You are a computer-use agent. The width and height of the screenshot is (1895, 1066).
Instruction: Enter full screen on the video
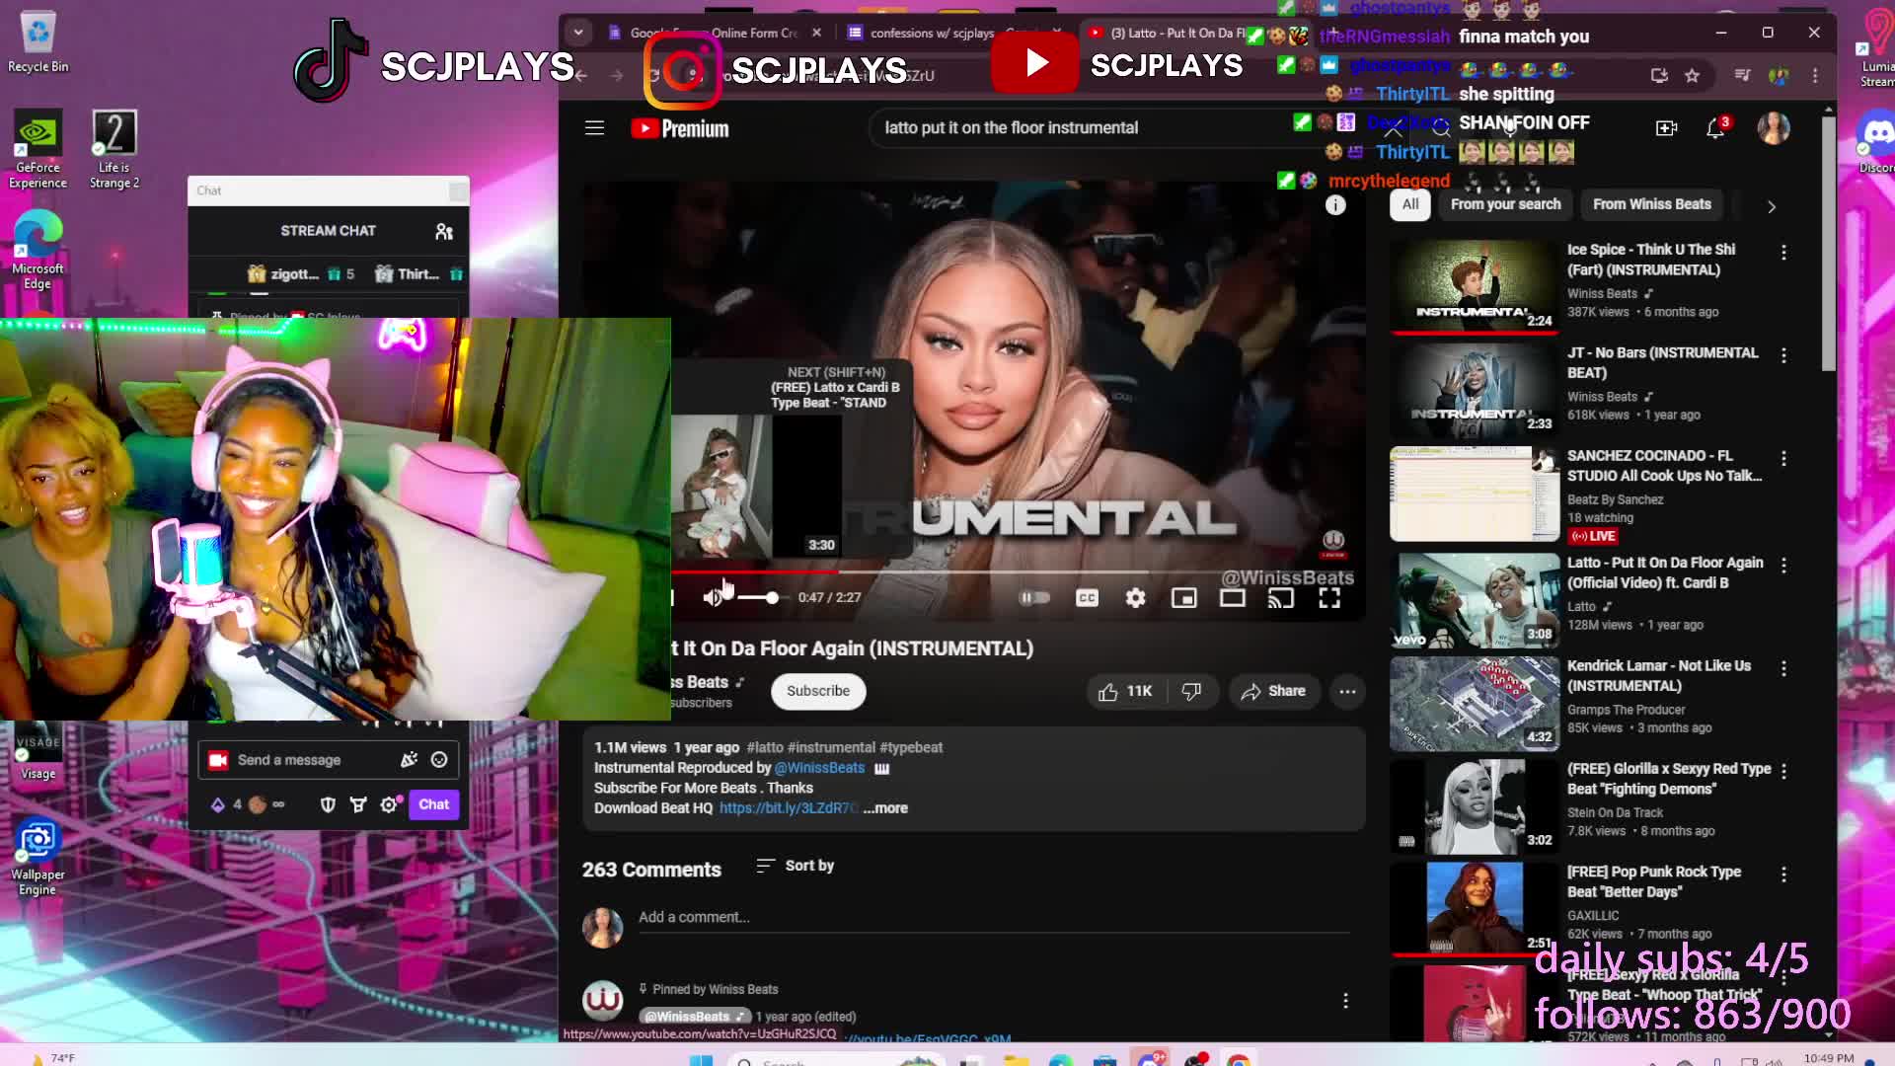(1329, 598)
